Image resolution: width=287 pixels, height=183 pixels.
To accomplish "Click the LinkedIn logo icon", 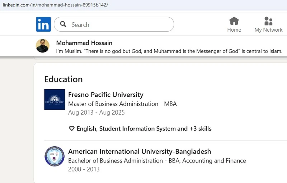I will [43, 24].
